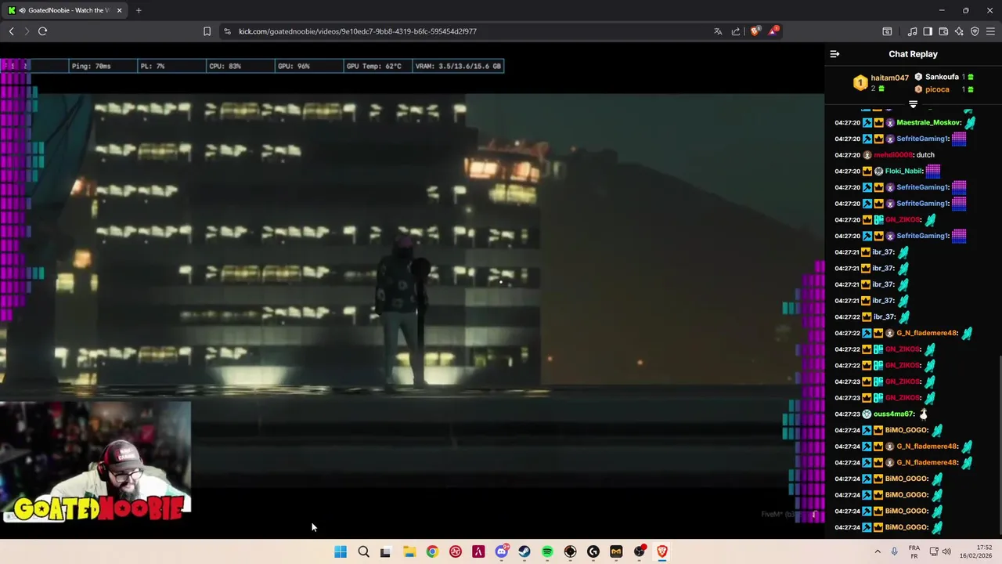Open Sankoufa leaderboard profile

(942, 77)
